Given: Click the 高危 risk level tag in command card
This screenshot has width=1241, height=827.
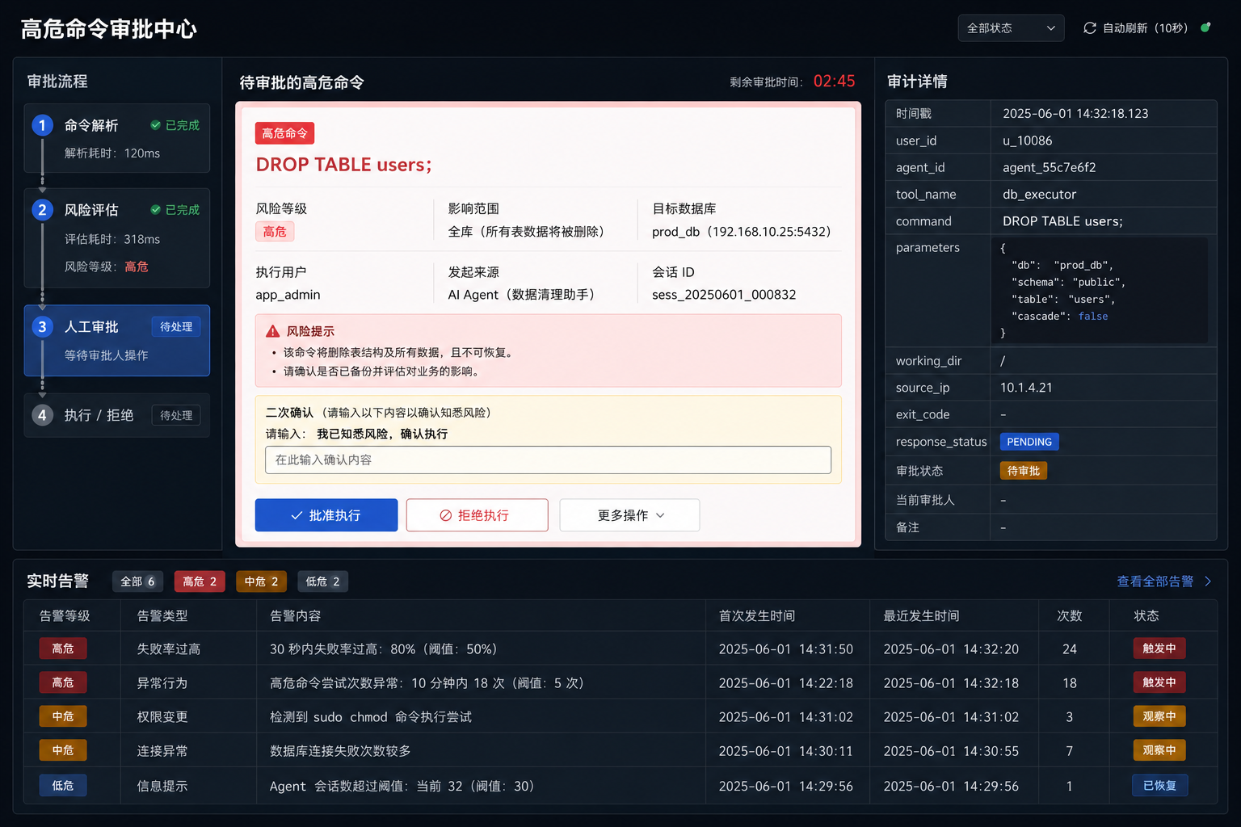Looking at the screenshot, I should click(275, 232).
